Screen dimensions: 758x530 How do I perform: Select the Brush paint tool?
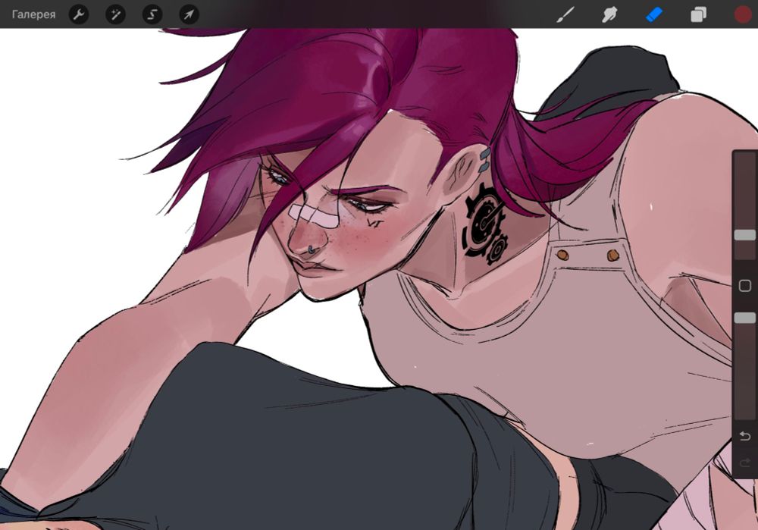(565, 14)
